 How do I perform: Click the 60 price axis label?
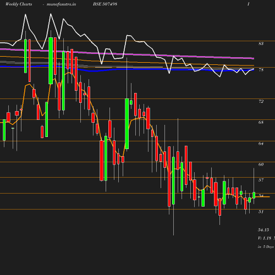coord(261,164)
